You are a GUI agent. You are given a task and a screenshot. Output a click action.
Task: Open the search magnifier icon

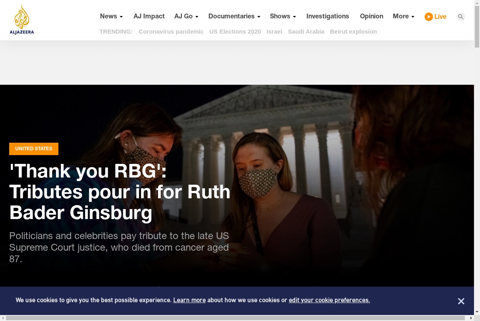[x=461, y=17]
